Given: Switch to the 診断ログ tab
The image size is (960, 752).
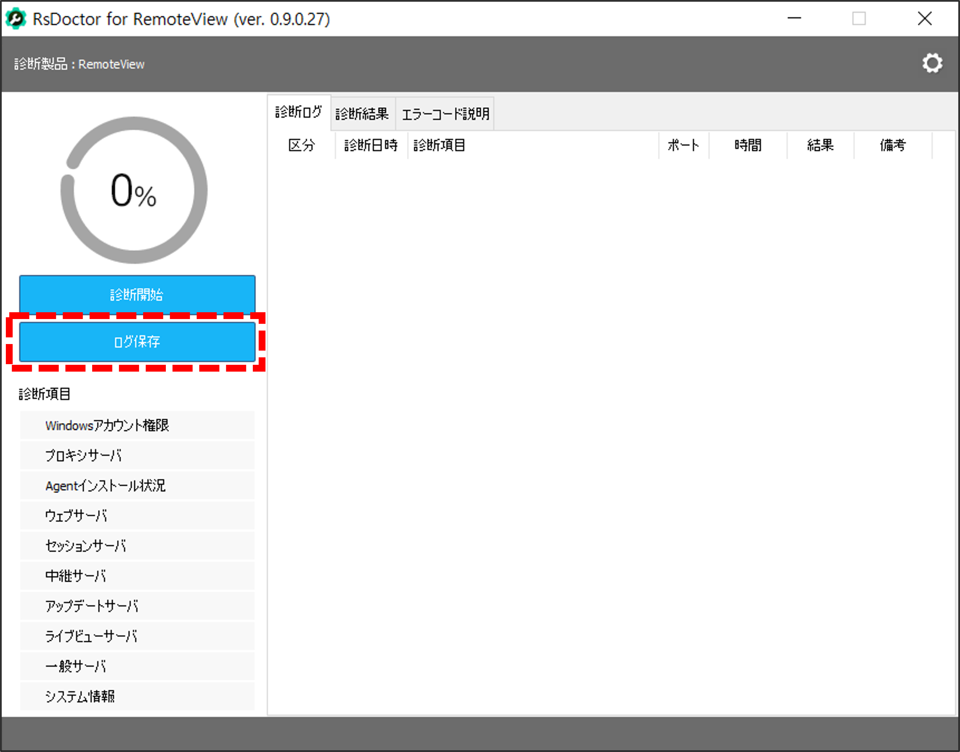Looking at the screenshot, I should coord(299,112).
